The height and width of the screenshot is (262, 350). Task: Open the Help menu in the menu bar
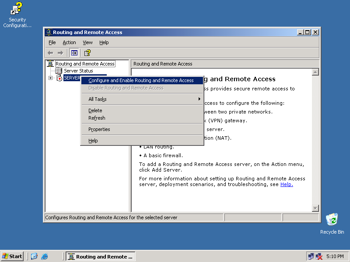[104, 42]
